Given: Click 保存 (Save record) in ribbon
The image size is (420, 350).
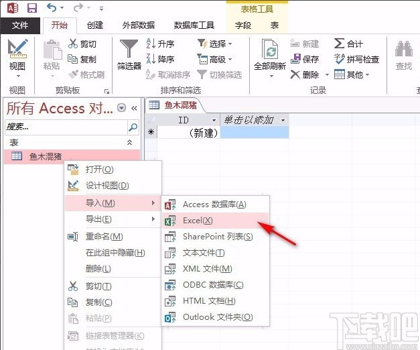Looking at the screenshot, I should pos(305,59).
